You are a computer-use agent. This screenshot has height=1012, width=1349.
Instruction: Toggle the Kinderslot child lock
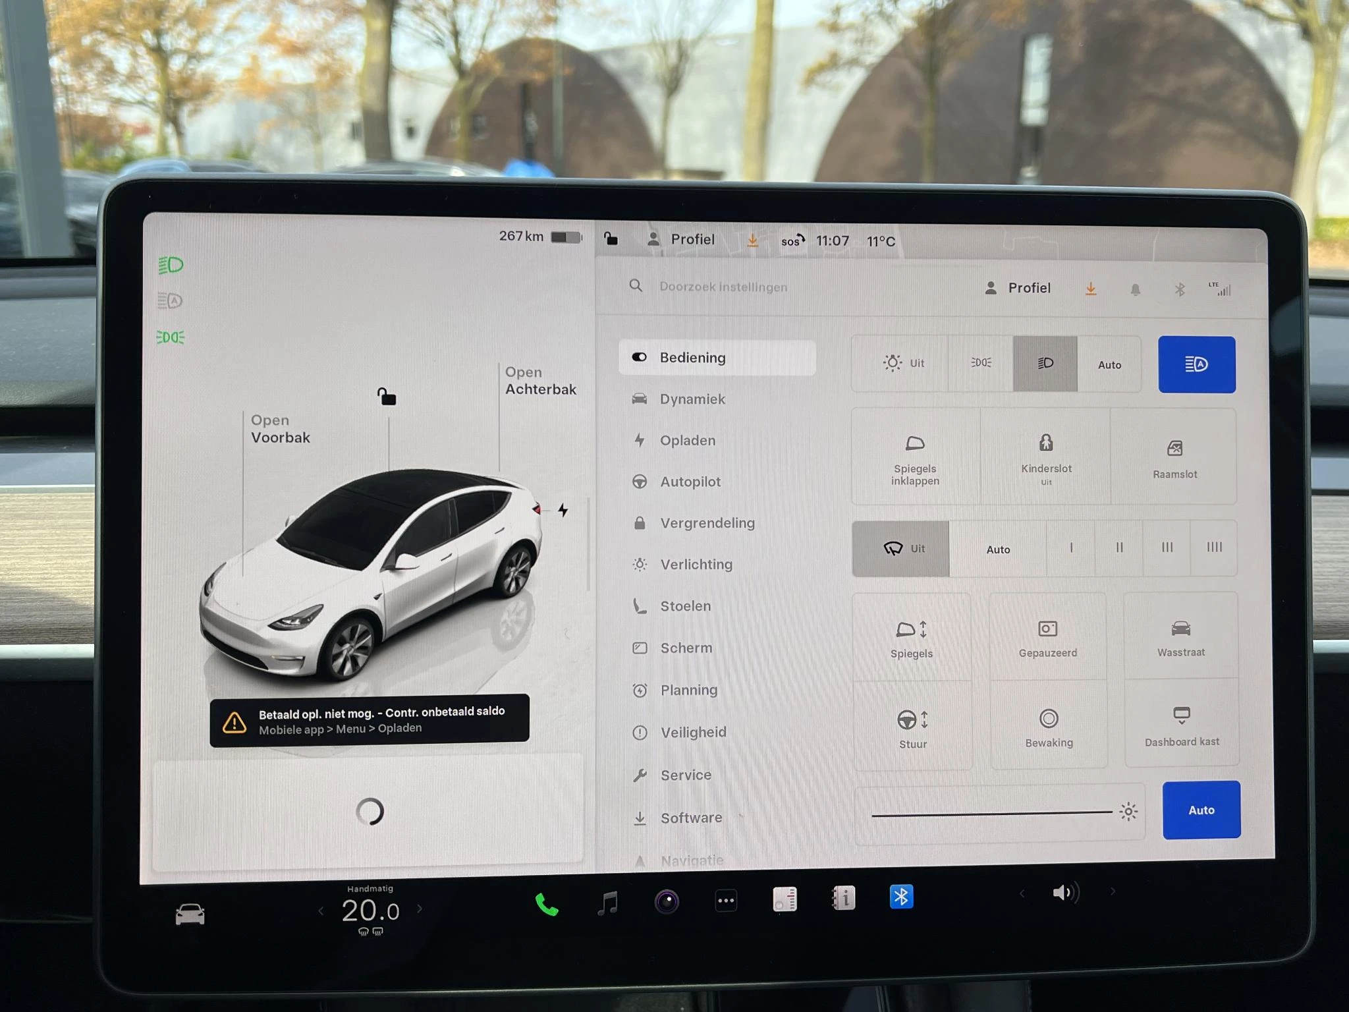[x=1046, y=458]
